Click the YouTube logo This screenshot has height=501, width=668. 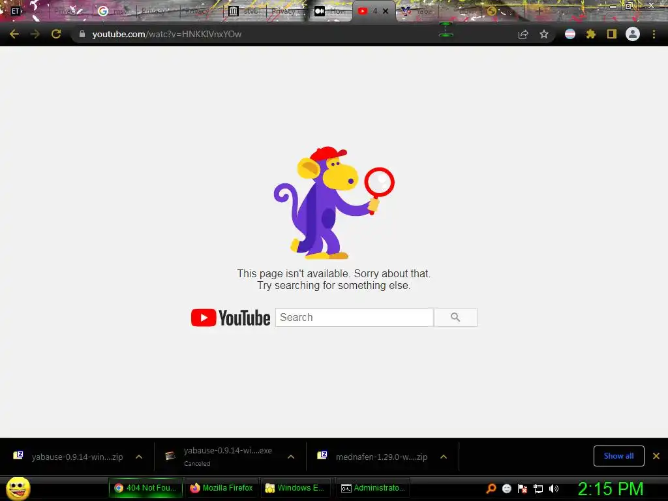230,318
